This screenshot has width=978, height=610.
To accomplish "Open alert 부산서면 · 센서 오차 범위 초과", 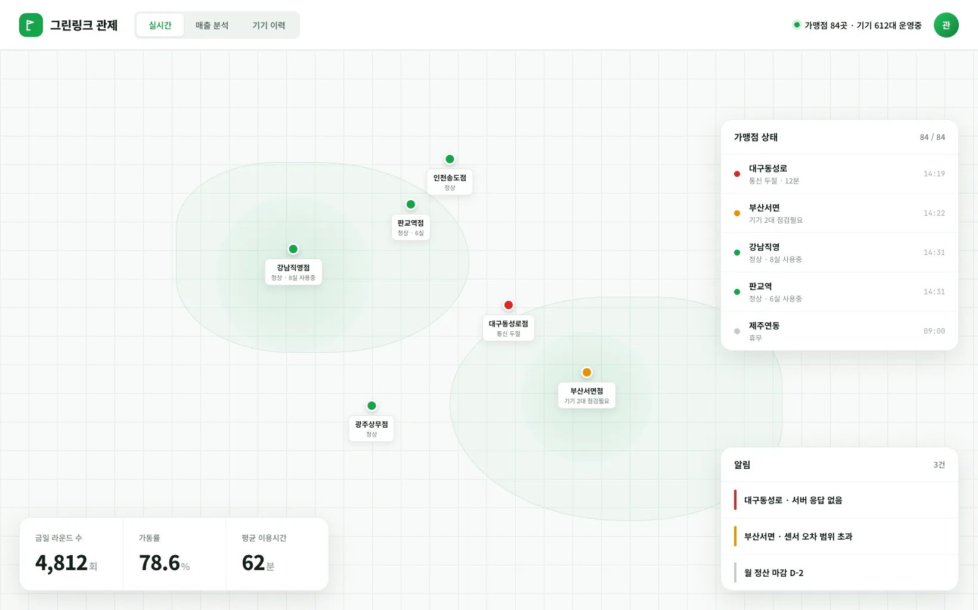I will tap(839, 536).
